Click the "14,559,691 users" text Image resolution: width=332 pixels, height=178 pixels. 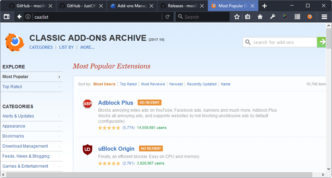click(x=151, y=128)
